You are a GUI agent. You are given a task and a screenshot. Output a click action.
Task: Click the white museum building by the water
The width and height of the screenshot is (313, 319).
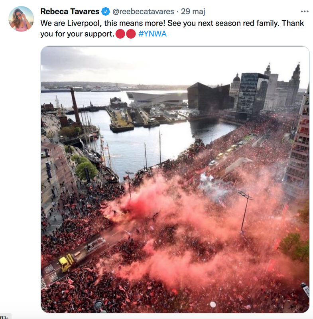click(157, 99)
